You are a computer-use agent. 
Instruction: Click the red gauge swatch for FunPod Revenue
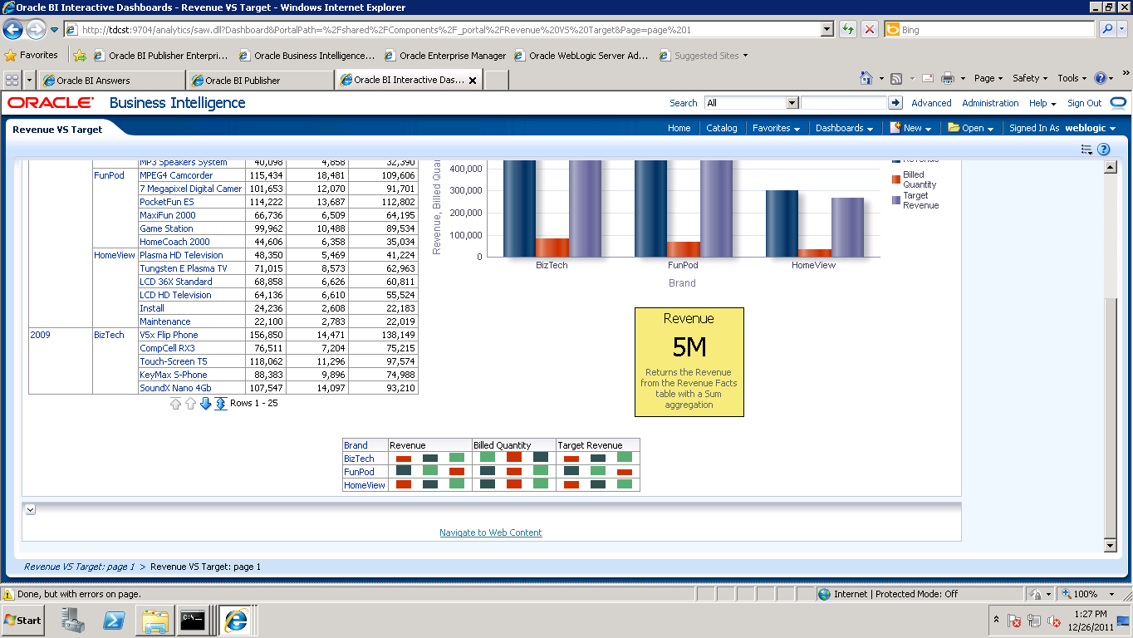[x=455, y=470]
